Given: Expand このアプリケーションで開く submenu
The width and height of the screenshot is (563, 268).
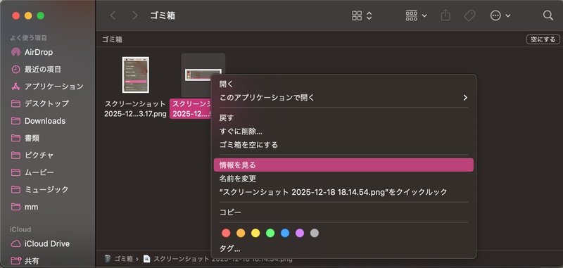Looking at the screenshot, I should coord(343,98).
